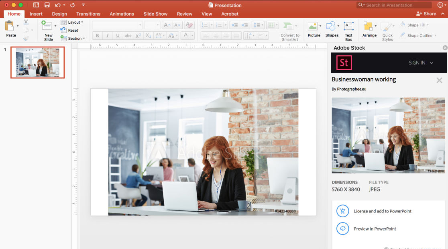Open the Animations tab
The width and height of the screenshot is (448, 249).
click(x=122, y=14)
